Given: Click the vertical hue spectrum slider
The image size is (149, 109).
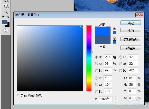Looking at the screenshot, I should 89,59.
